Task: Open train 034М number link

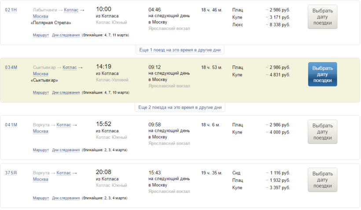Action: point(11,68)
